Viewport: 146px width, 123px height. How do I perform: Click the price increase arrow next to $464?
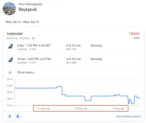pos(130,33)
